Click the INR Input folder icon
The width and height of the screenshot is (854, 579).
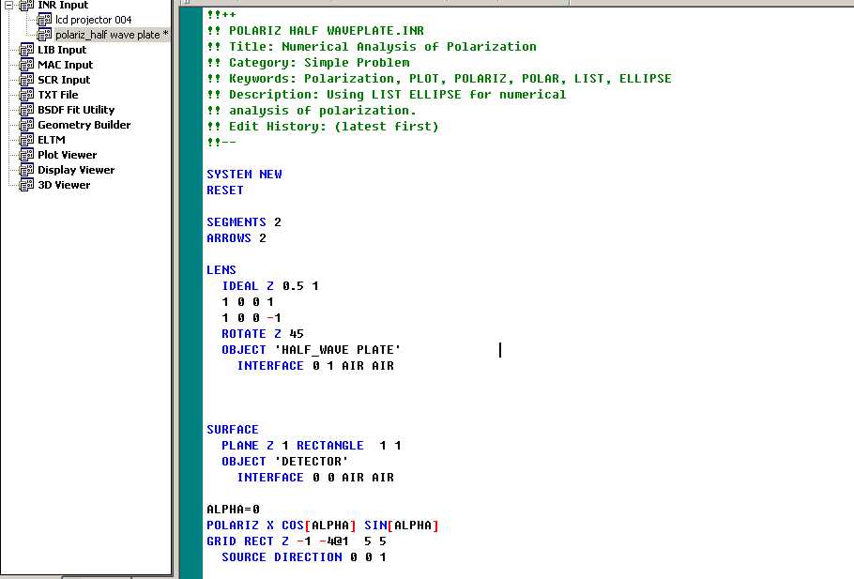(26, 5)
